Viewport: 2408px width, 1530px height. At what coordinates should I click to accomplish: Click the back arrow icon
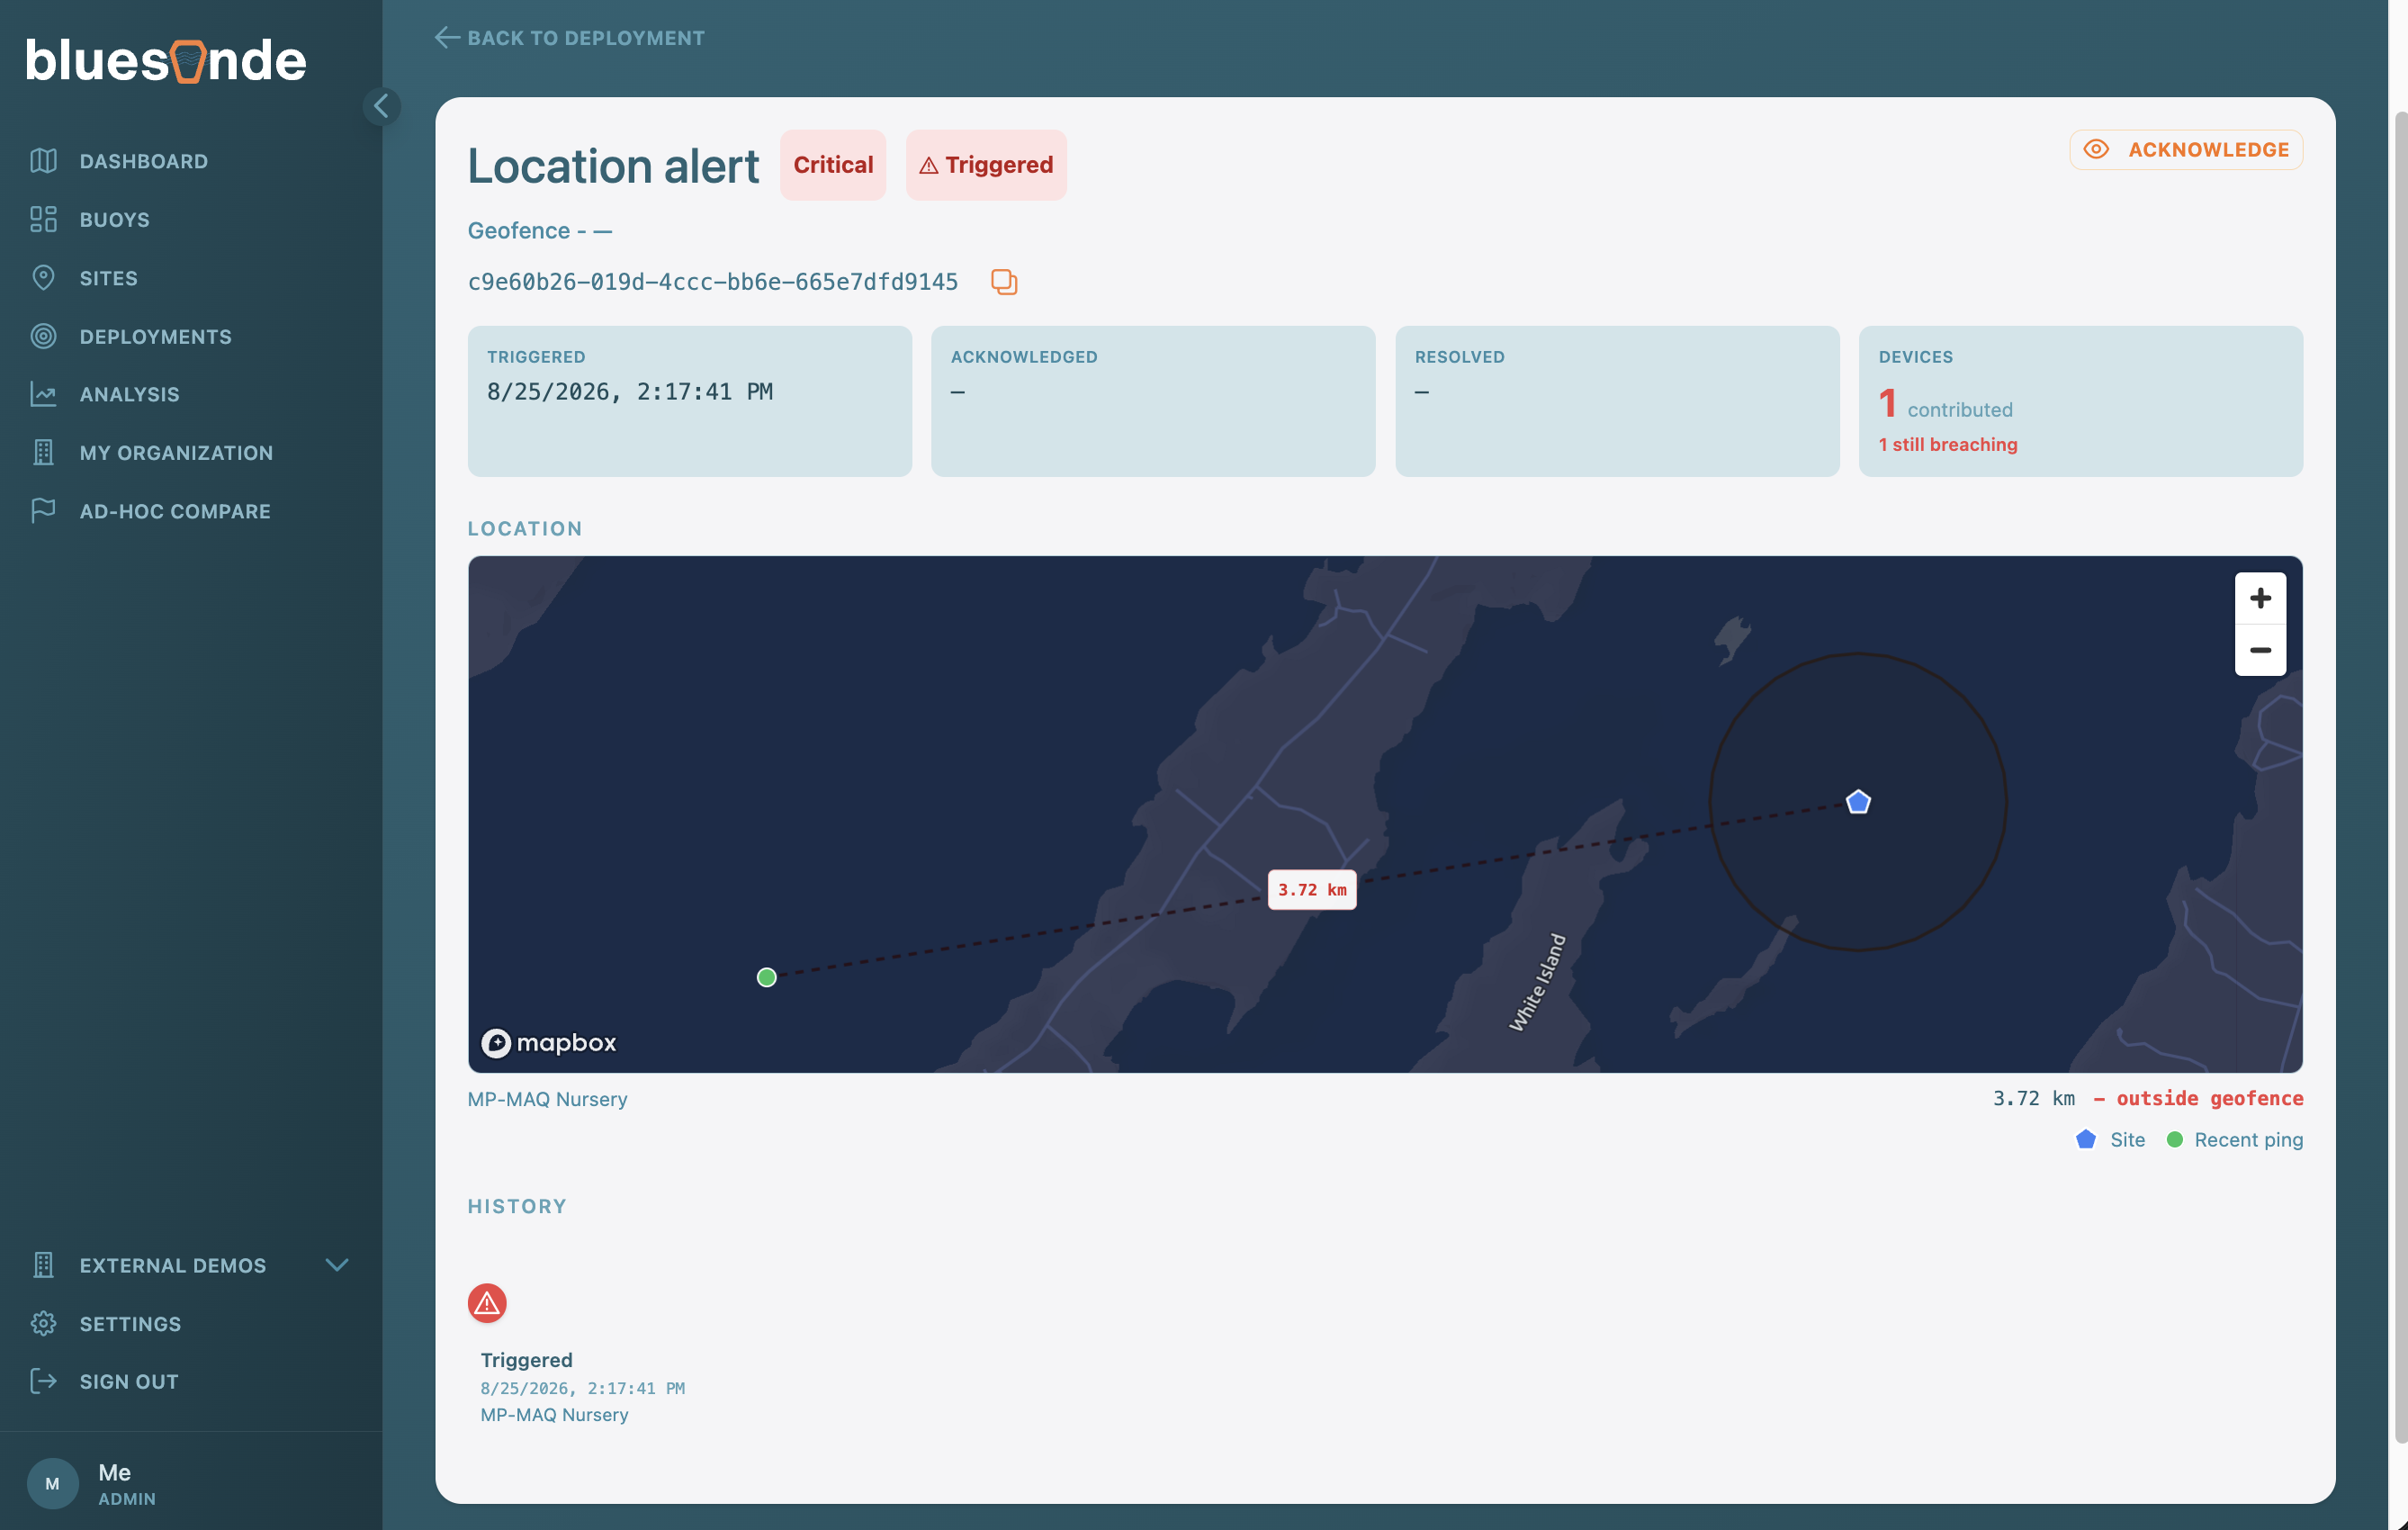[x=447, y=38]
